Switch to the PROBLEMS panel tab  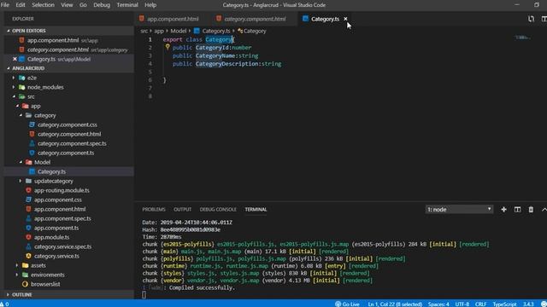[x=154, y=209]
